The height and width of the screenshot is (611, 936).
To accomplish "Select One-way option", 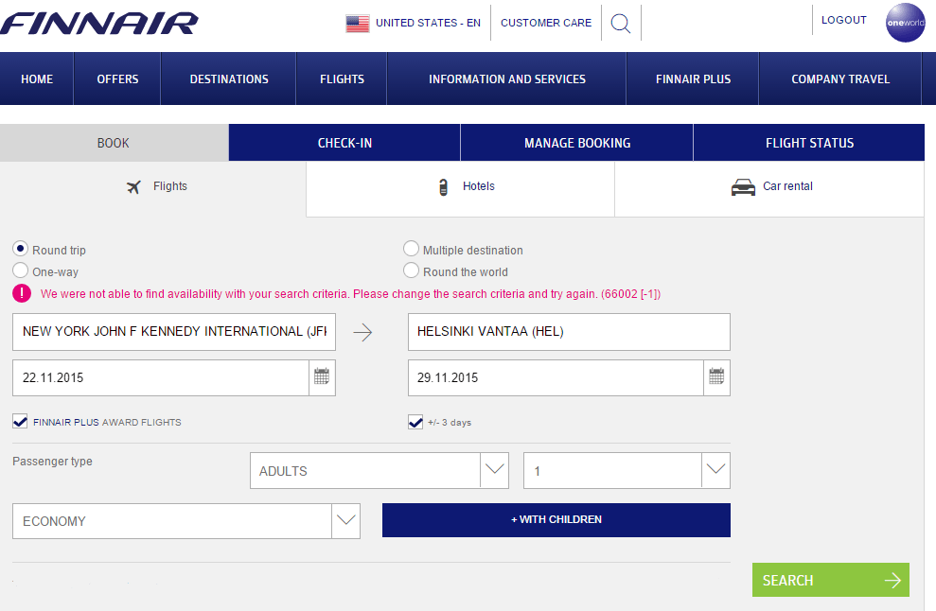I will [x=20, y=271].
